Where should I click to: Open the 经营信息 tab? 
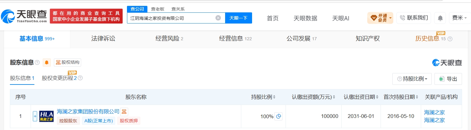[235, 39]
